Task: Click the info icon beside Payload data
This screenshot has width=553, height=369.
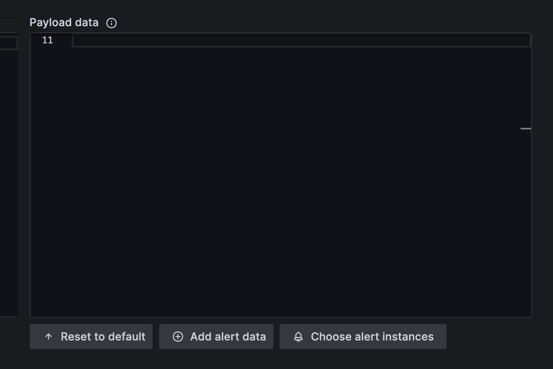Action: [x=111, y=23]
